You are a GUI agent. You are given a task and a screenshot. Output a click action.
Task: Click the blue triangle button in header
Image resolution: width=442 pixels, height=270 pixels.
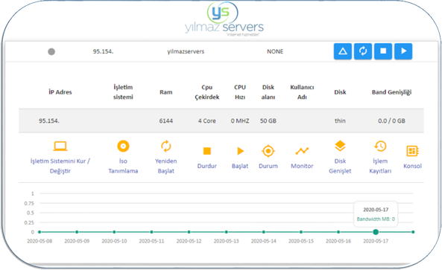pos(342,51)
